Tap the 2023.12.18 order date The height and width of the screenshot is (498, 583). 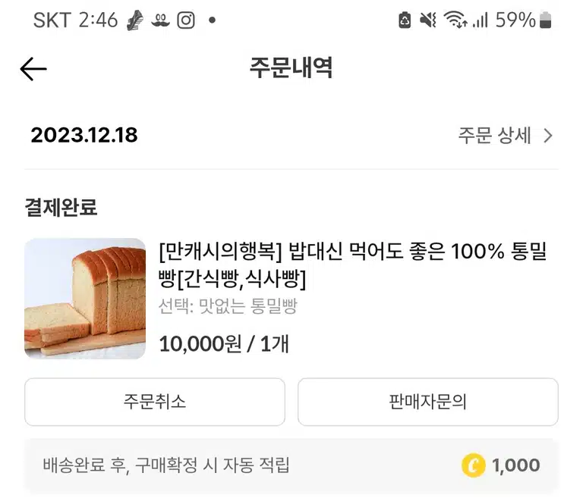pos(84,135)
